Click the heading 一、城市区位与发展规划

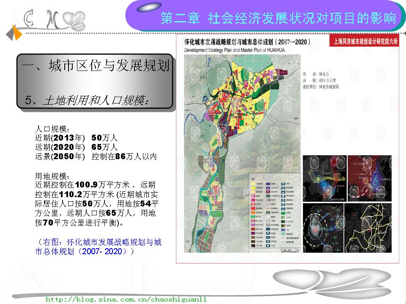[95, 67]
